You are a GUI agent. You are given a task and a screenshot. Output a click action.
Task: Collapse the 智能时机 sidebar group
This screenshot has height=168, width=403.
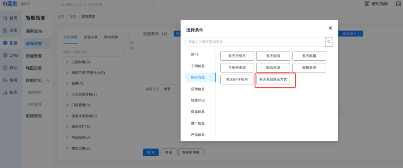(x=48, y=80)
